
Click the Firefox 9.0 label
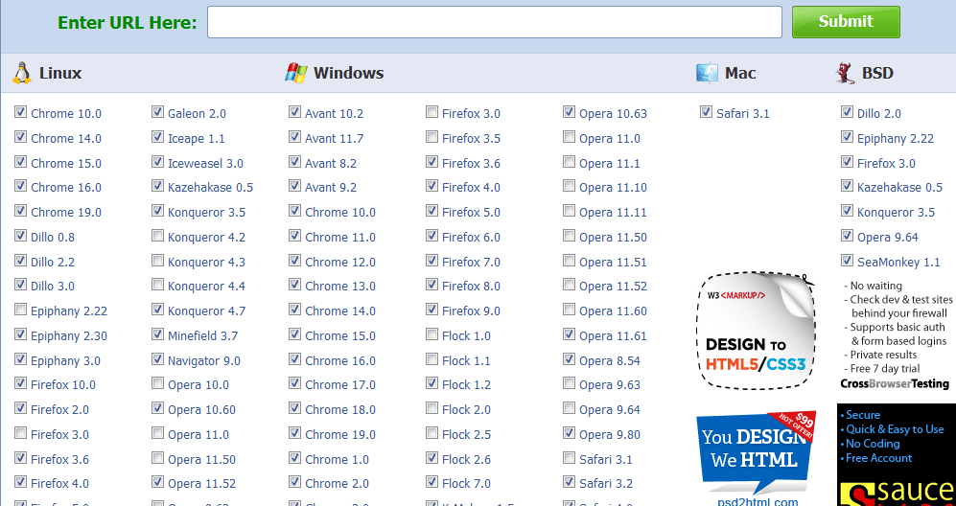(472, 310)
